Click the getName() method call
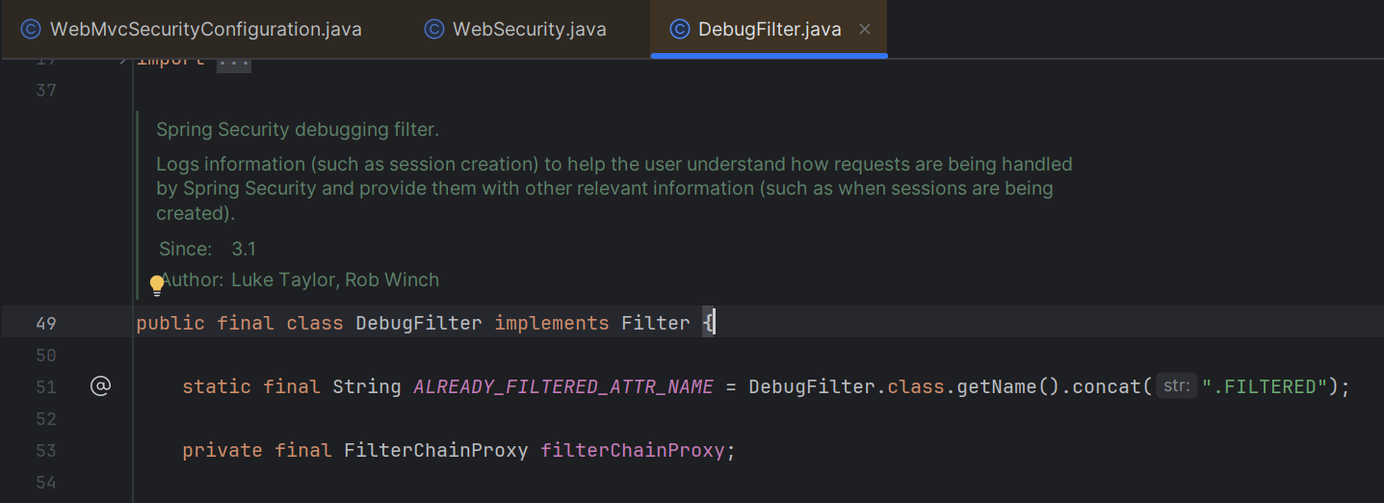Image resolution: width=1384 pixels, height=503 pixels. click(997, 386)
